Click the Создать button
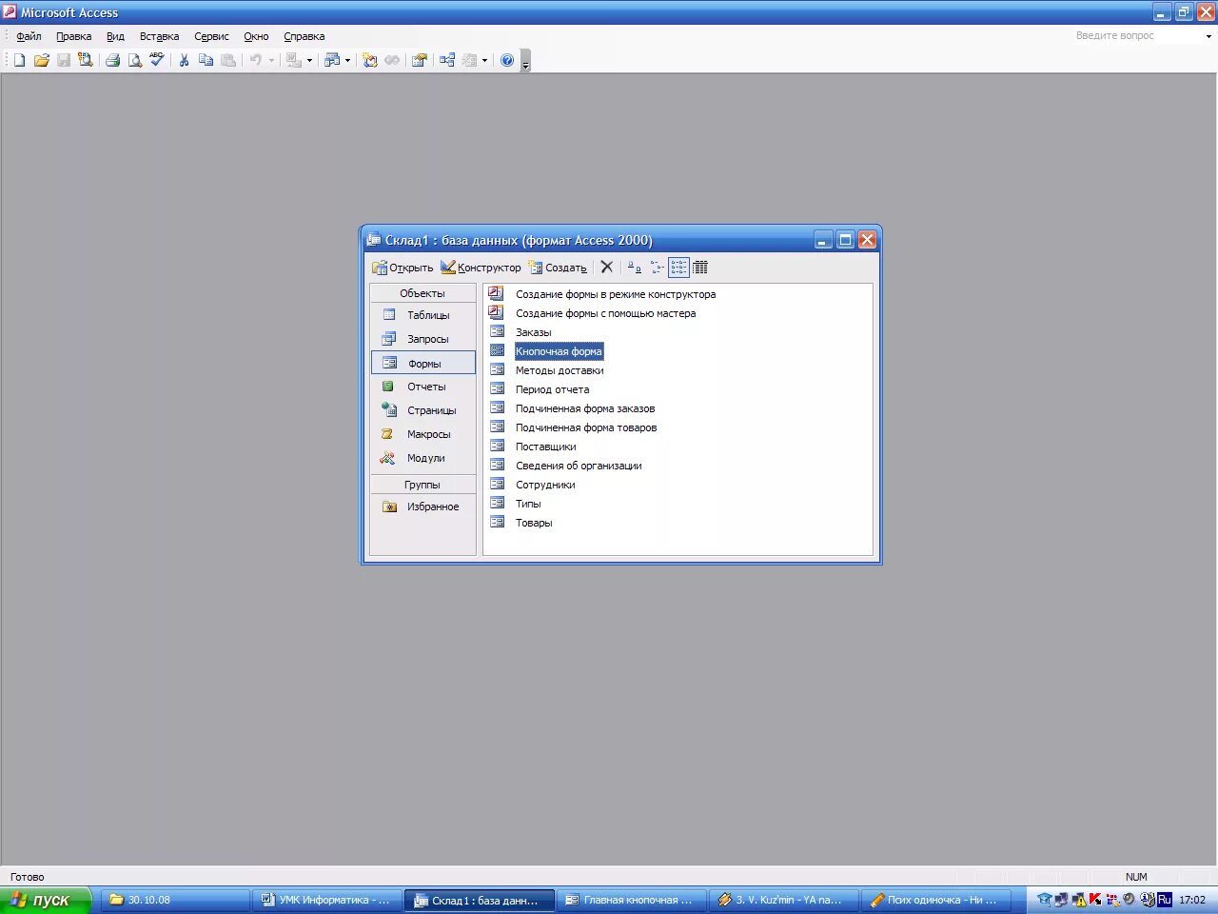1218x914 pixels. point(558,268)
